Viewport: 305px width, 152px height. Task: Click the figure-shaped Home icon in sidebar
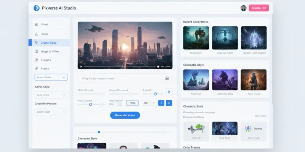(36, 34)
